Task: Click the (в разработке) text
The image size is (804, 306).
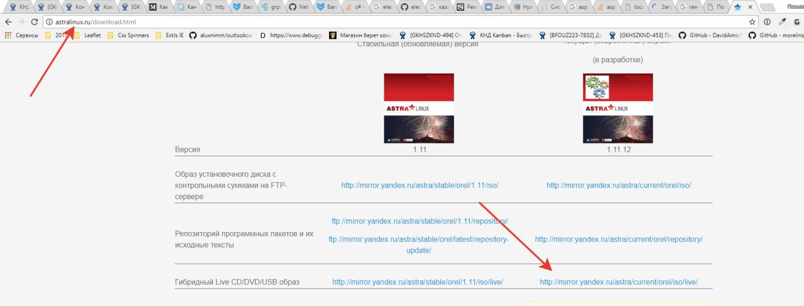Action: pyautogui.click(x=618, y=60)
